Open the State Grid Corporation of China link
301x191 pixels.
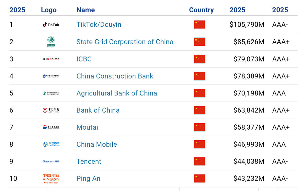(x=125, y=42)
